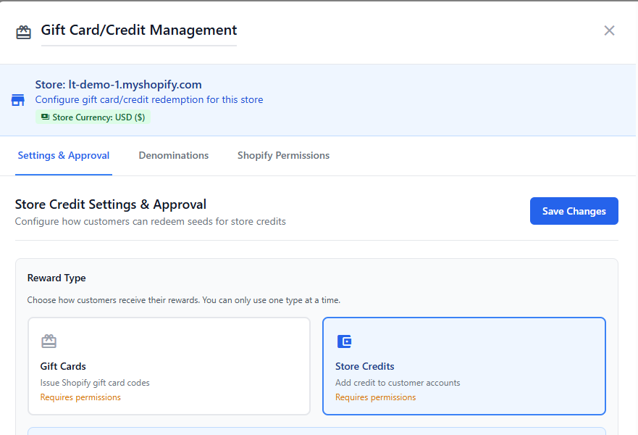Open the Denominations tab
The height and width of the screenshot is (435, 638).
tap(174, 155)
